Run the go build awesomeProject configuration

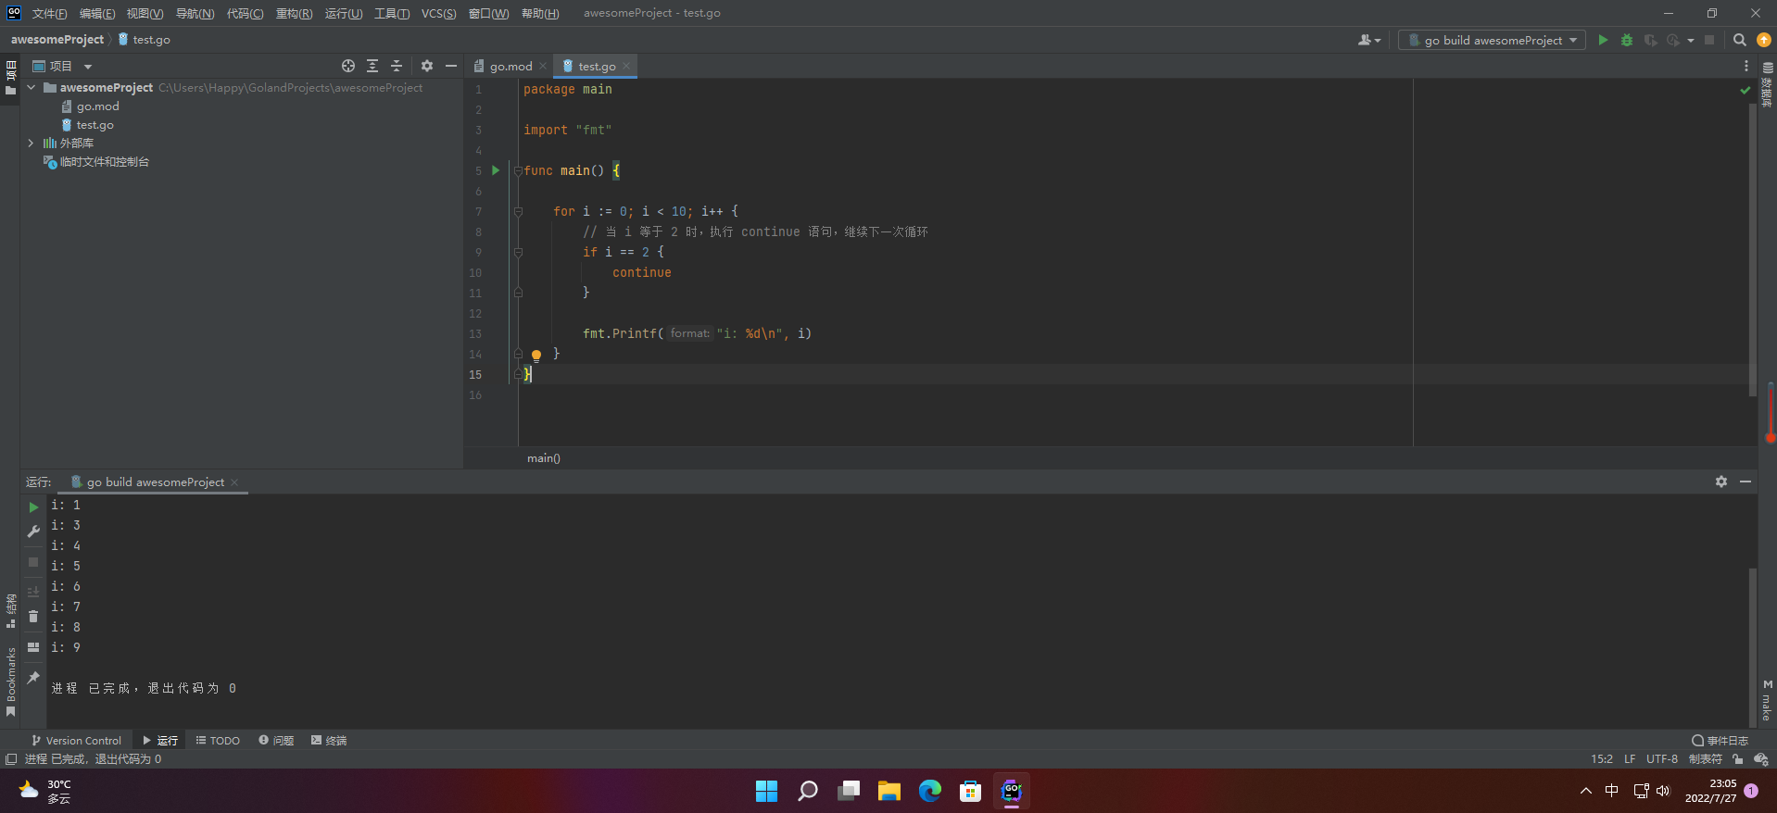[1603, 40]
